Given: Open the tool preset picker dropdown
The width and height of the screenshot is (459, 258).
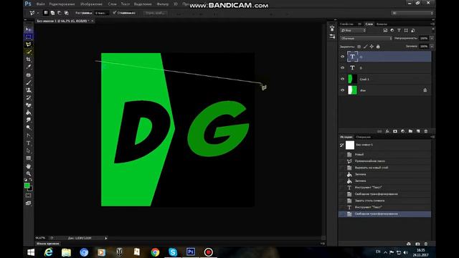Looking at the screenshot, I should point(38,13).
